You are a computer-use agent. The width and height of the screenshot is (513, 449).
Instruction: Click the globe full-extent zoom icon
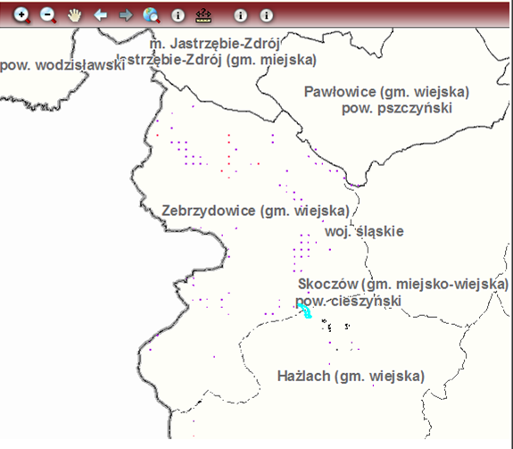click(152, 15)
